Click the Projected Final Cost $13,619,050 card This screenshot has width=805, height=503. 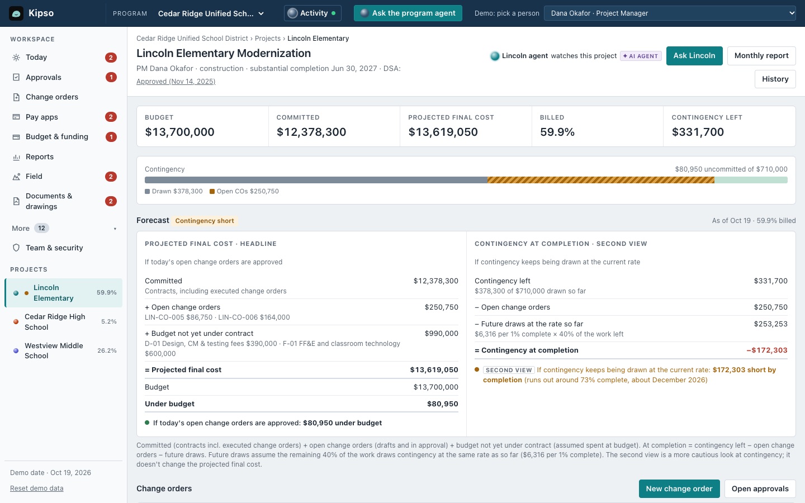coord(466,126)
